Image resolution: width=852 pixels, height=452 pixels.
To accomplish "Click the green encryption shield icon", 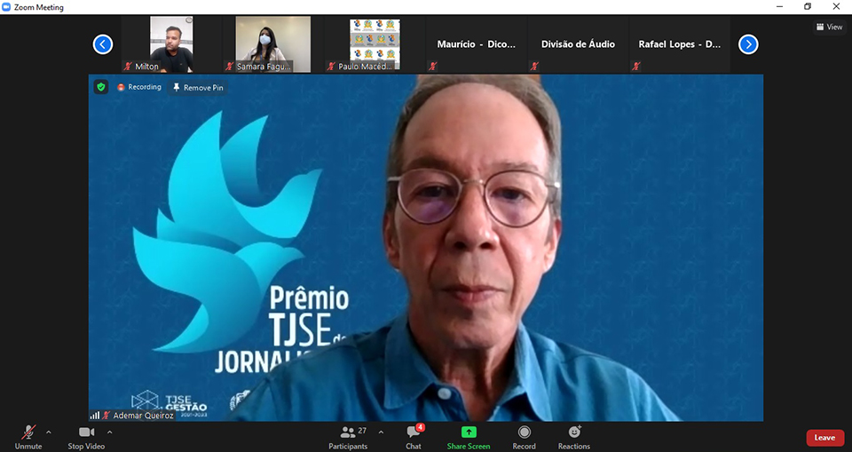I will click(x=101, y=87).
